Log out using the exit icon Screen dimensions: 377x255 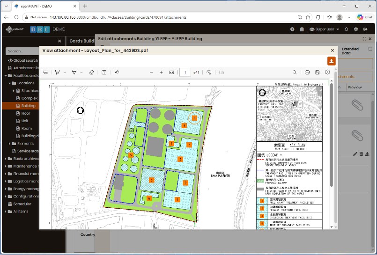365,29
